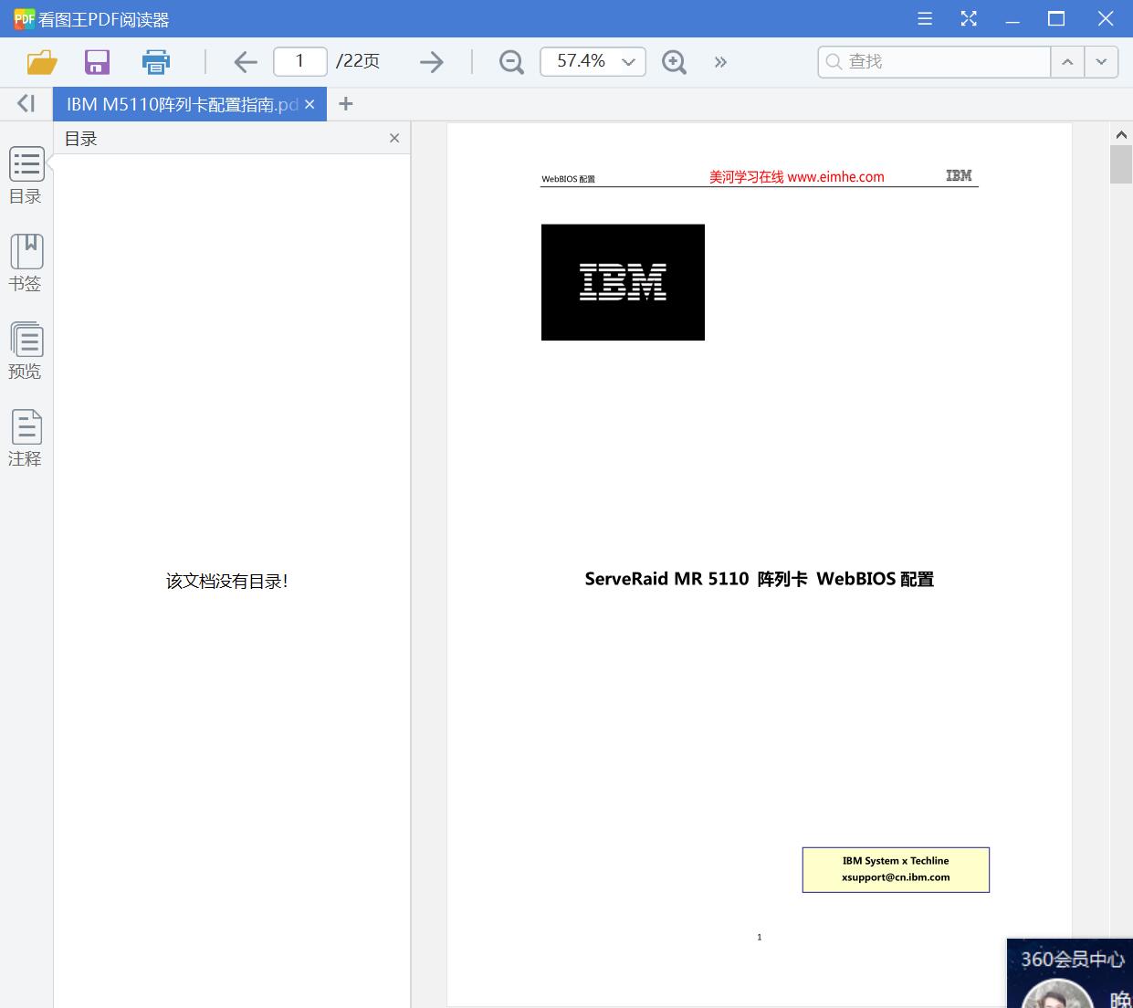Collapse the sidebar with the left arrow
This screenshot has width=1133, height=1008.
(25, 103)
